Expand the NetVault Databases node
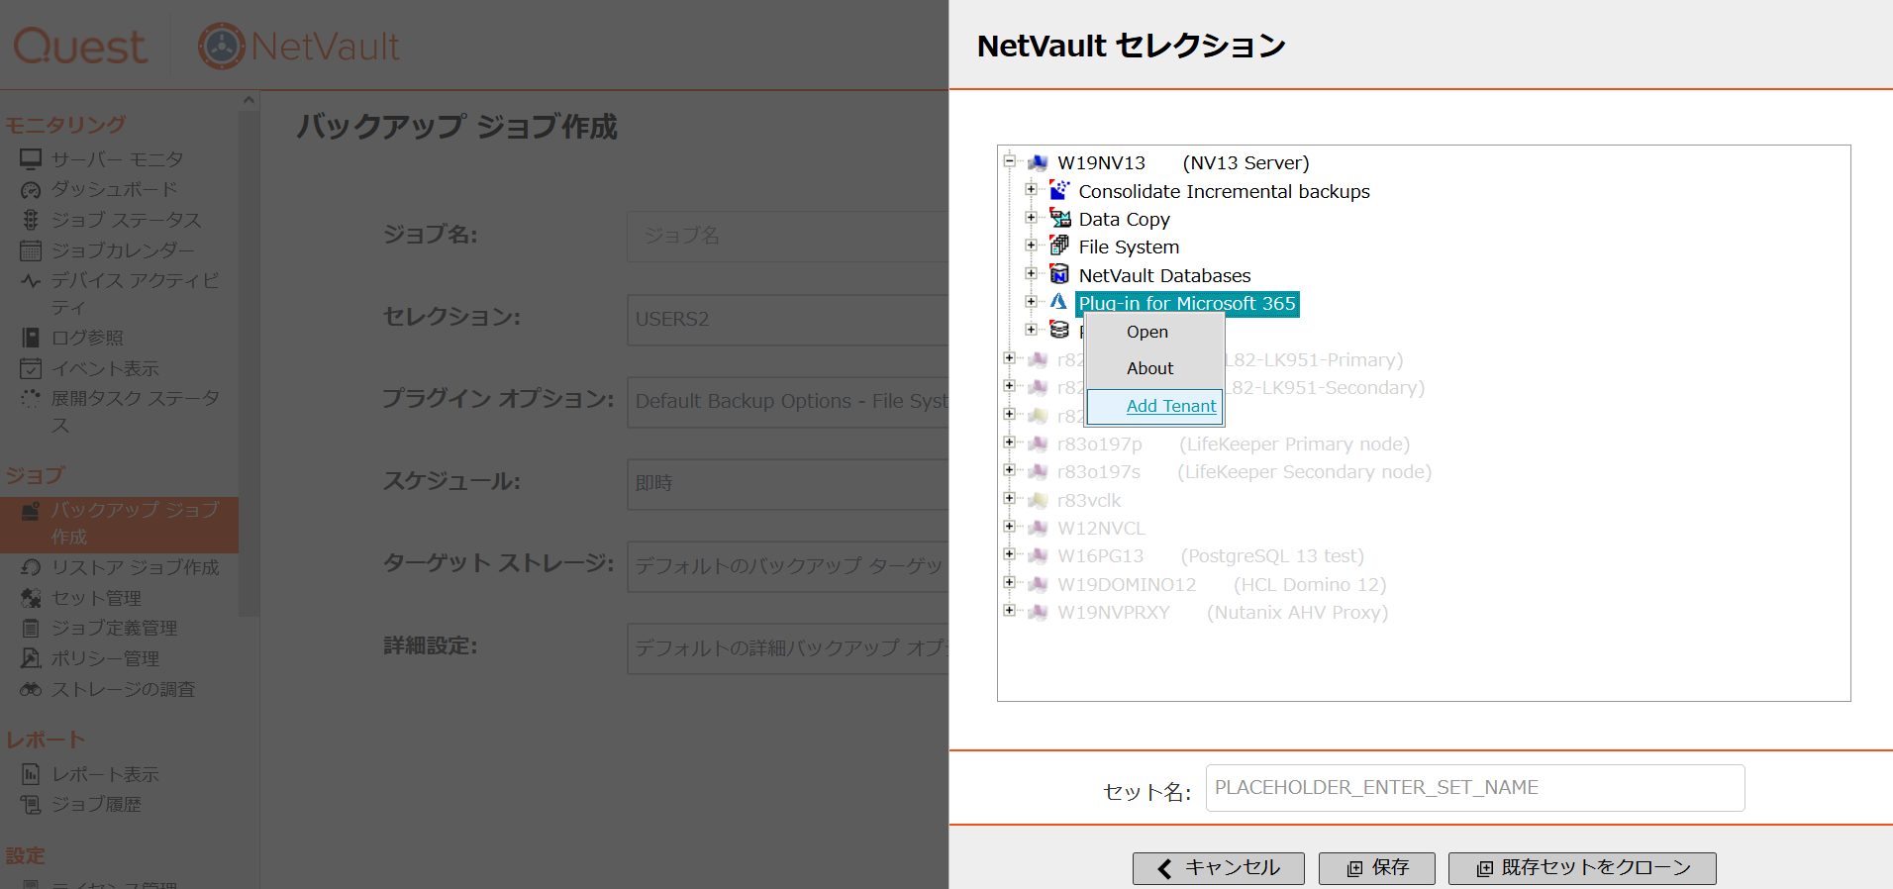1893x889 pixels. point(1031,273)
